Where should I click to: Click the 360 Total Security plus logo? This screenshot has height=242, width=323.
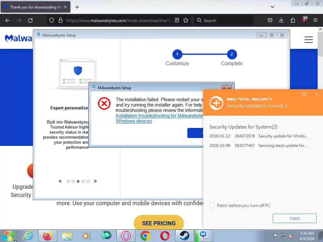216,103
